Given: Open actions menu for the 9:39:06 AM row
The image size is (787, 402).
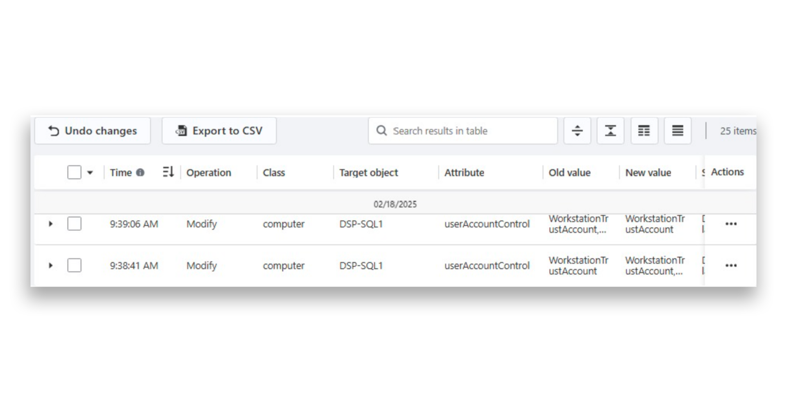Looking at the screenshot, I should point(731,224).
